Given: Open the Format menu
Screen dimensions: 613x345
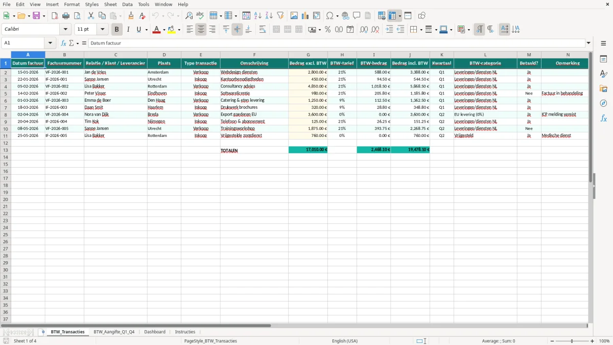Looking at the screenshot, I should [72, 4].
